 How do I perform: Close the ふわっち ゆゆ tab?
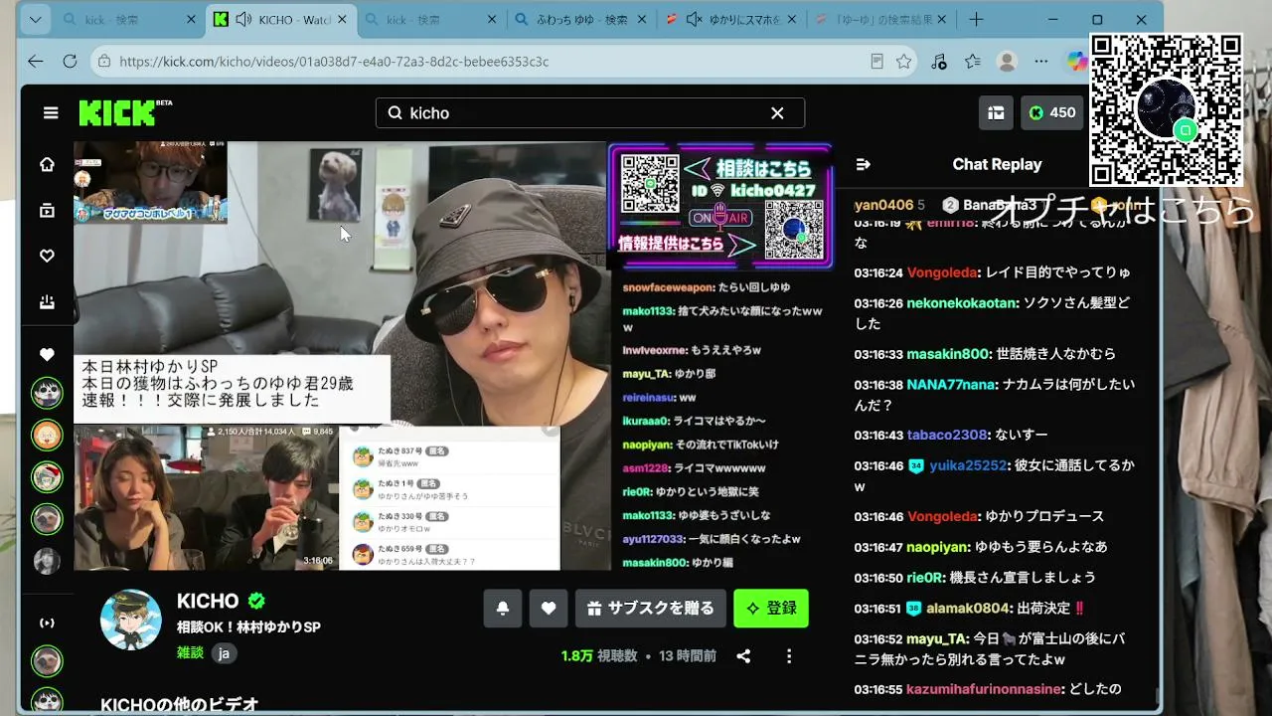(x=642, y=20)
